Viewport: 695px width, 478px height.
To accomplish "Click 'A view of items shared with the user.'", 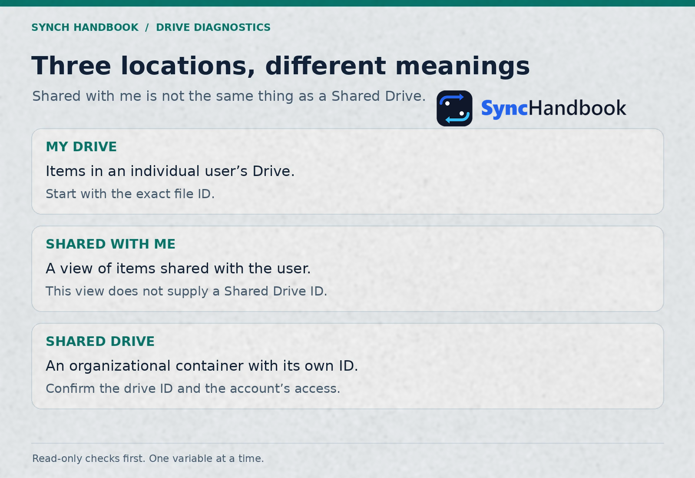I will [179, 269].
